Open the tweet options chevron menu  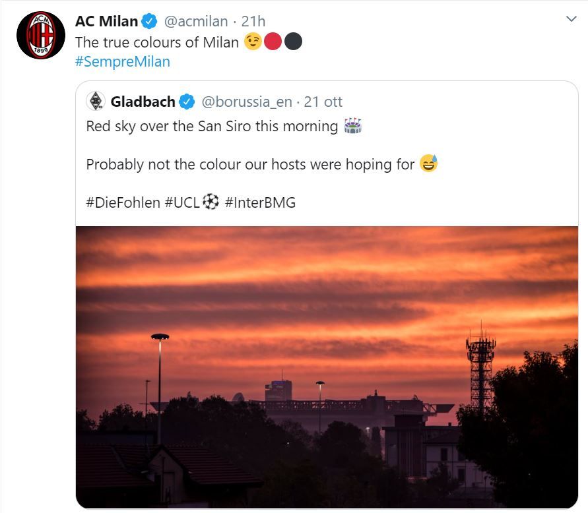[572, 19]
